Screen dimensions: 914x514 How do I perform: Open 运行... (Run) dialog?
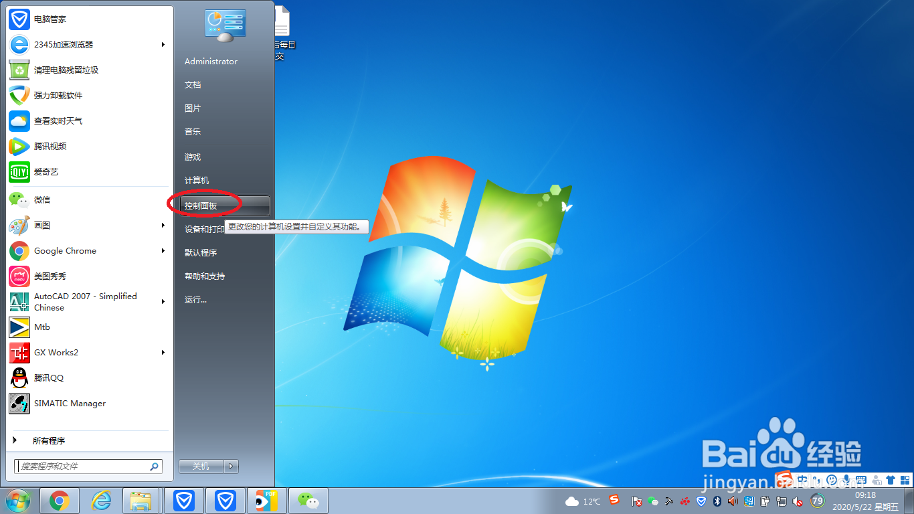coord(195,299)
